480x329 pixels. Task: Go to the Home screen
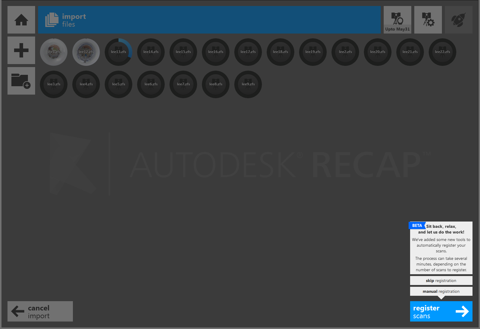tap(21, 20)
